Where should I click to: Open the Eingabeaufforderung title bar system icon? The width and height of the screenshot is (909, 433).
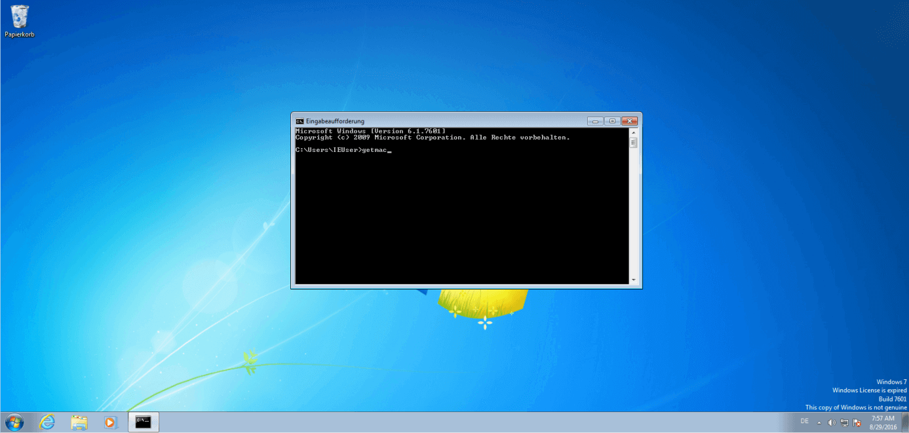(x=300, y=121)
